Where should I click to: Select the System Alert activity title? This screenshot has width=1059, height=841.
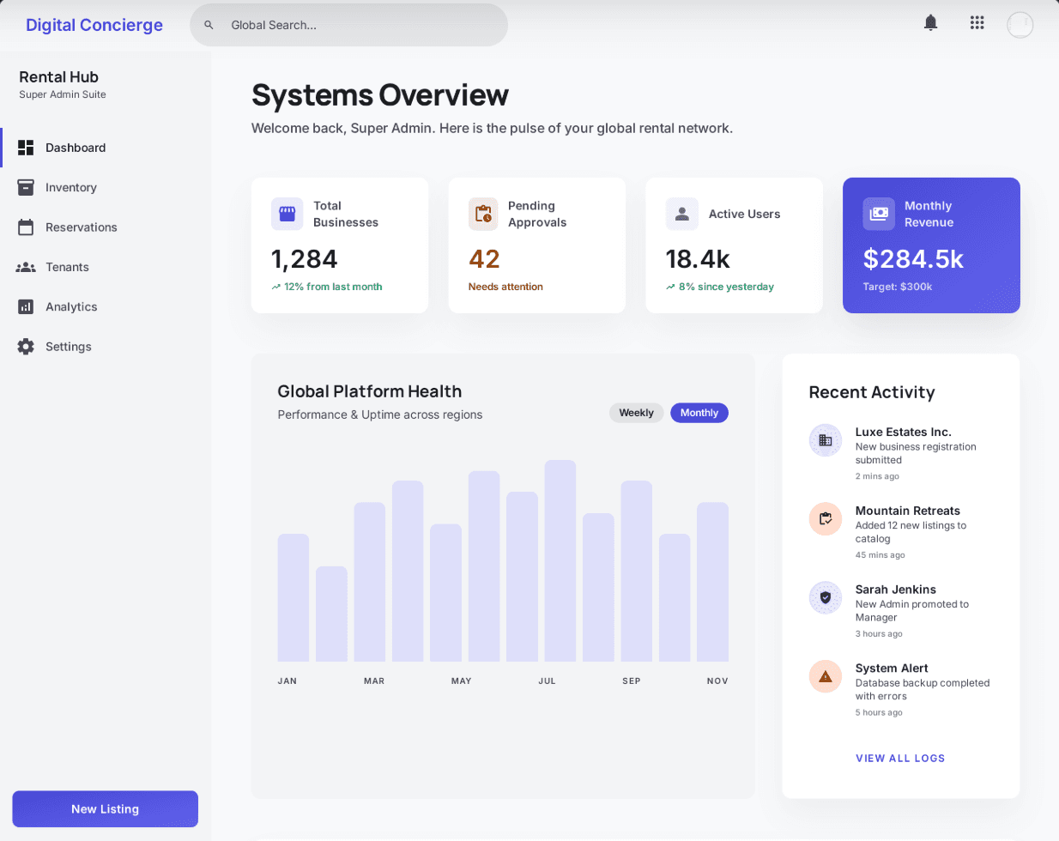coord(892,669)
